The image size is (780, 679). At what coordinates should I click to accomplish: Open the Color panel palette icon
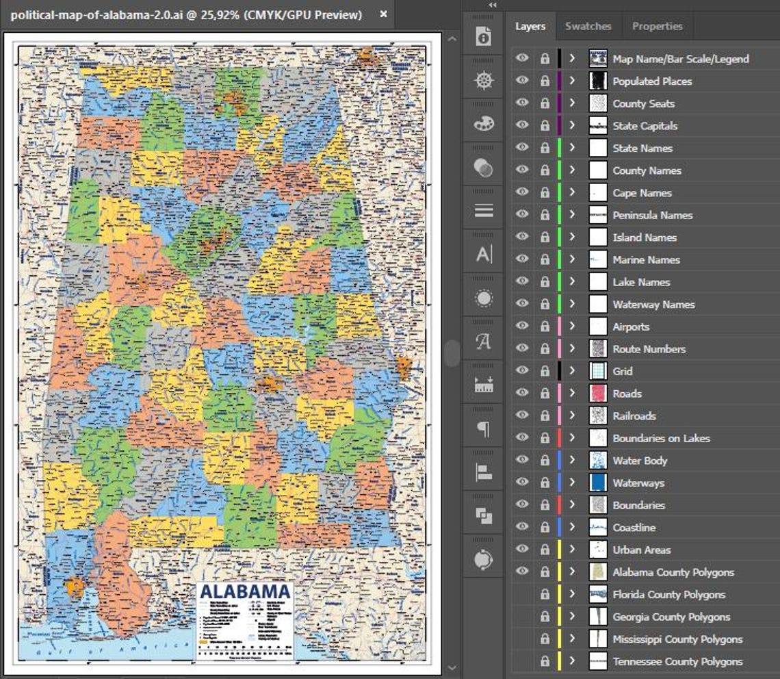click(x=484, y=124)
